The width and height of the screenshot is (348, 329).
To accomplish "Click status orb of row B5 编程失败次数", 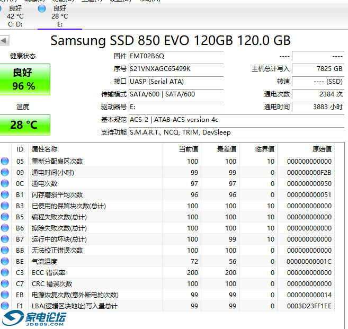I will tap(5, 217).
